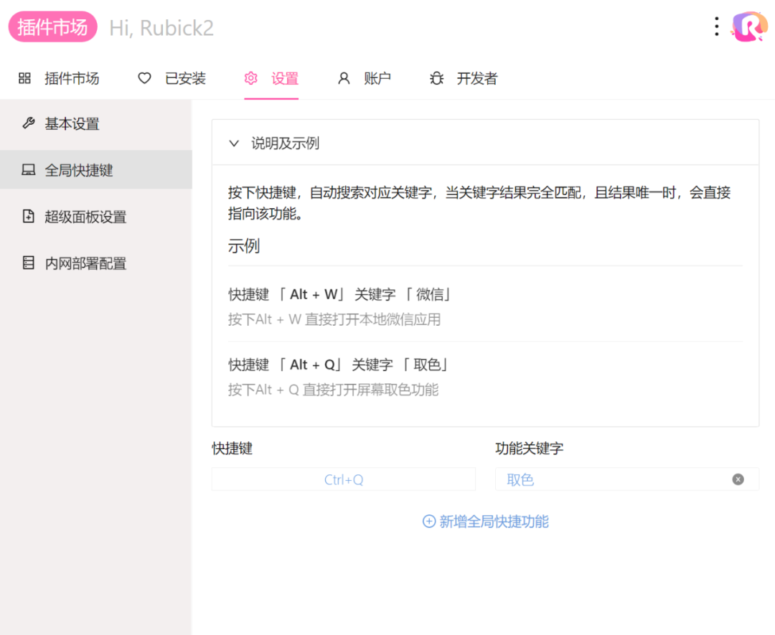This screenshot has width=775, height=635.
Task: Click the document icon next to 内网部署配置
Action: tap(27, 263)
